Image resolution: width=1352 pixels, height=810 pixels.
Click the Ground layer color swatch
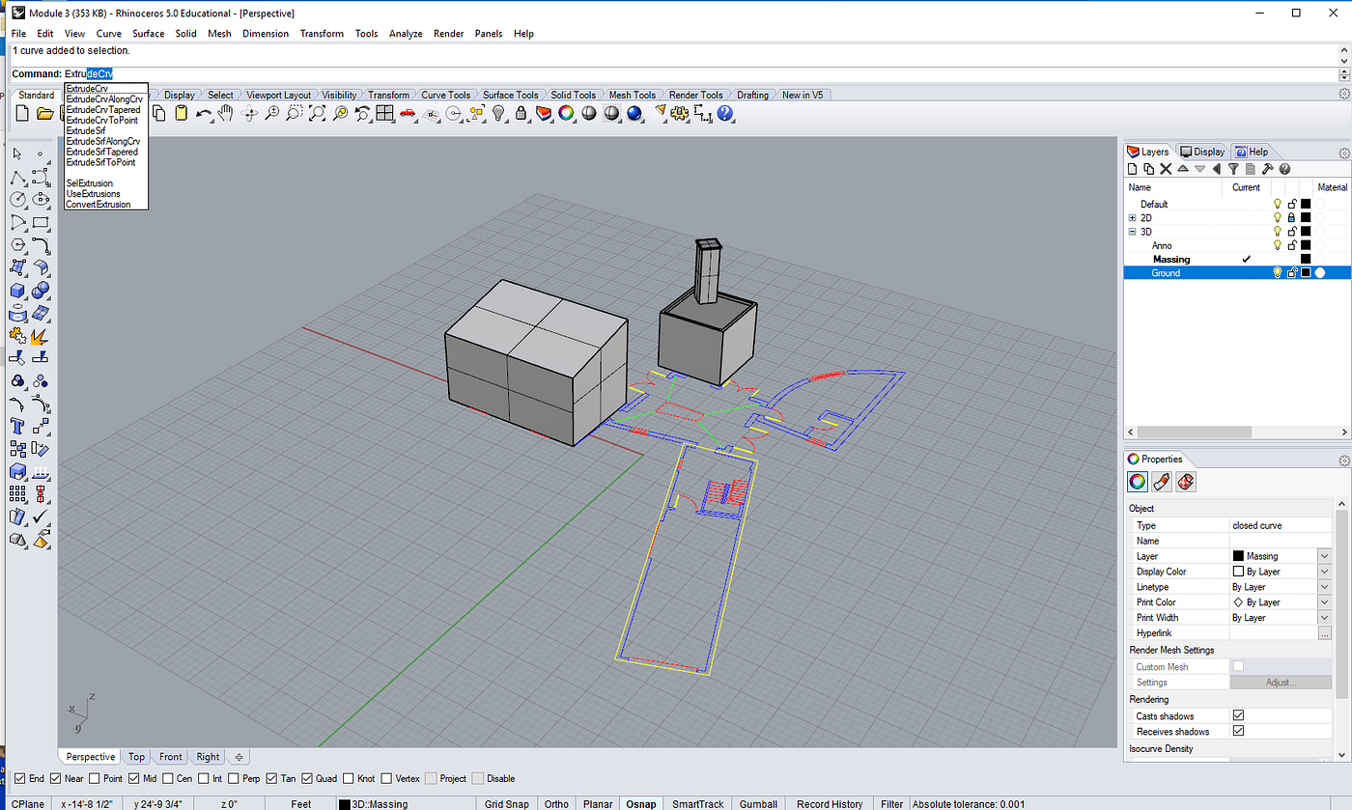pyautogui.click(x=1306, y=273)
